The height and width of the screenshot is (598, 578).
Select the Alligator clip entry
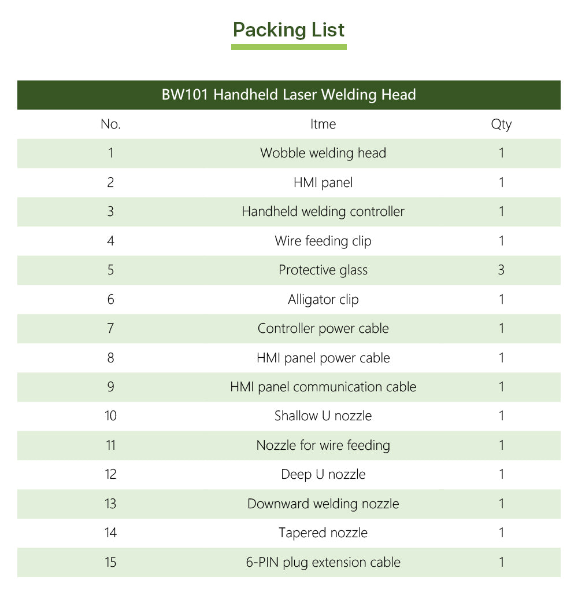[323, 299]
